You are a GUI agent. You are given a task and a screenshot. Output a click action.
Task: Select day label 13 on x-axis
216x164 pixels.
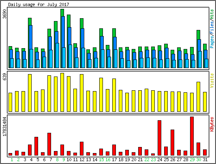(x=88, y=160)
